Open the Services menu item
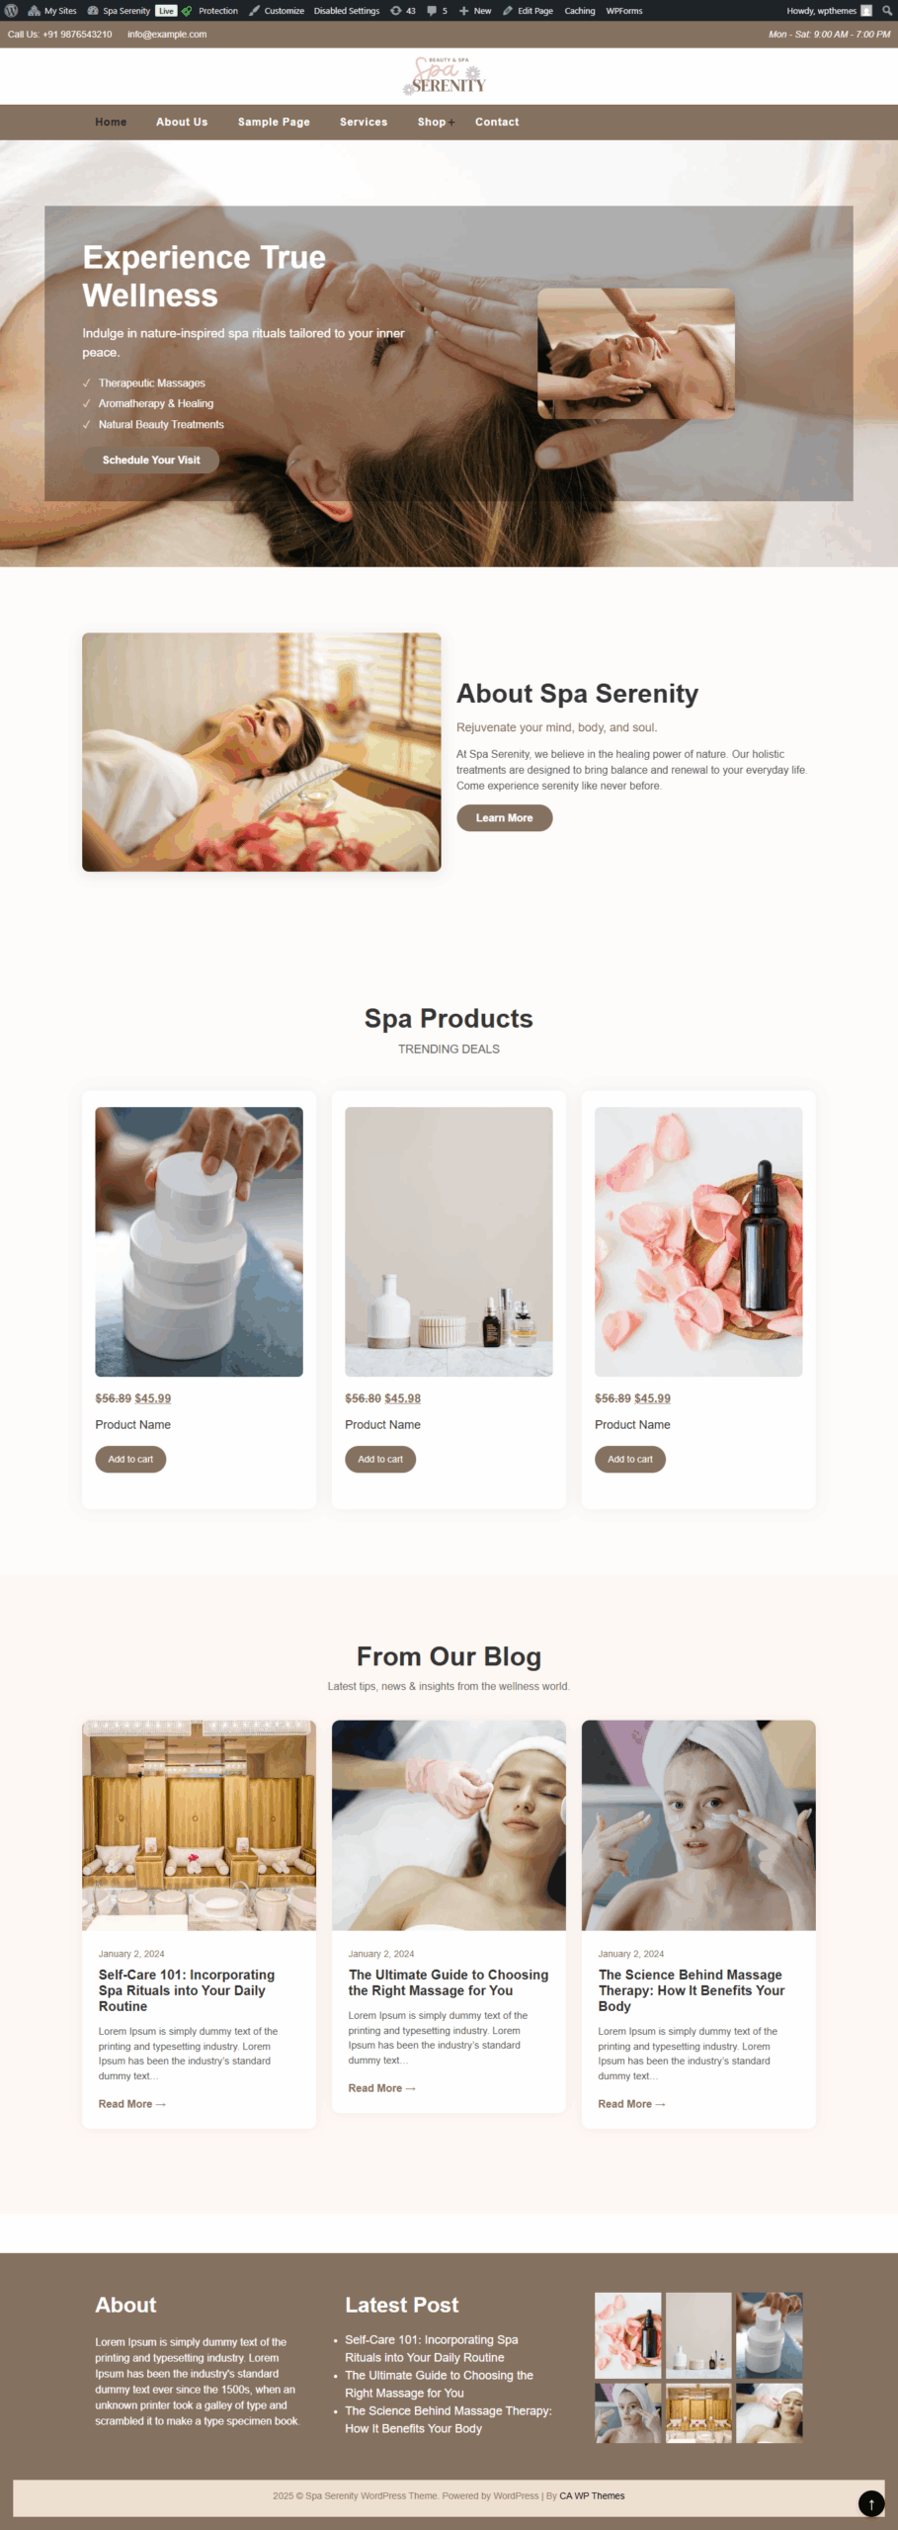898x2530 pixels. 364,123
